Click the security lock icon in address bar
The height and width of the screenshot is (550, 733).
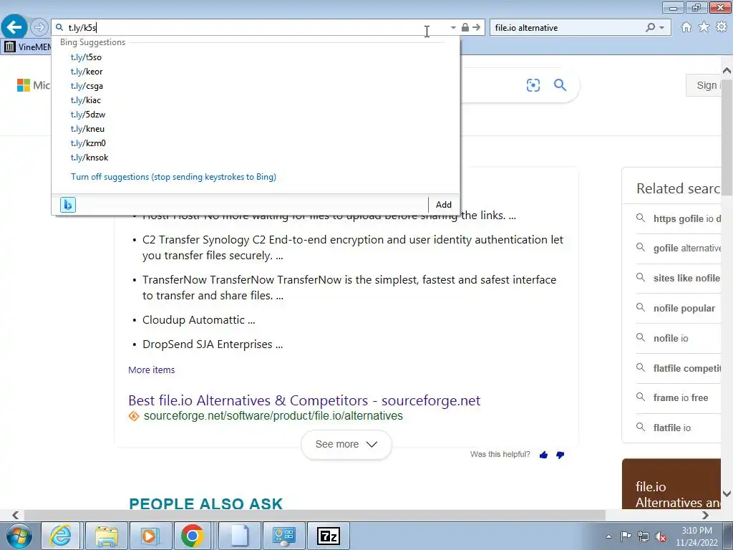click(465, 28)
